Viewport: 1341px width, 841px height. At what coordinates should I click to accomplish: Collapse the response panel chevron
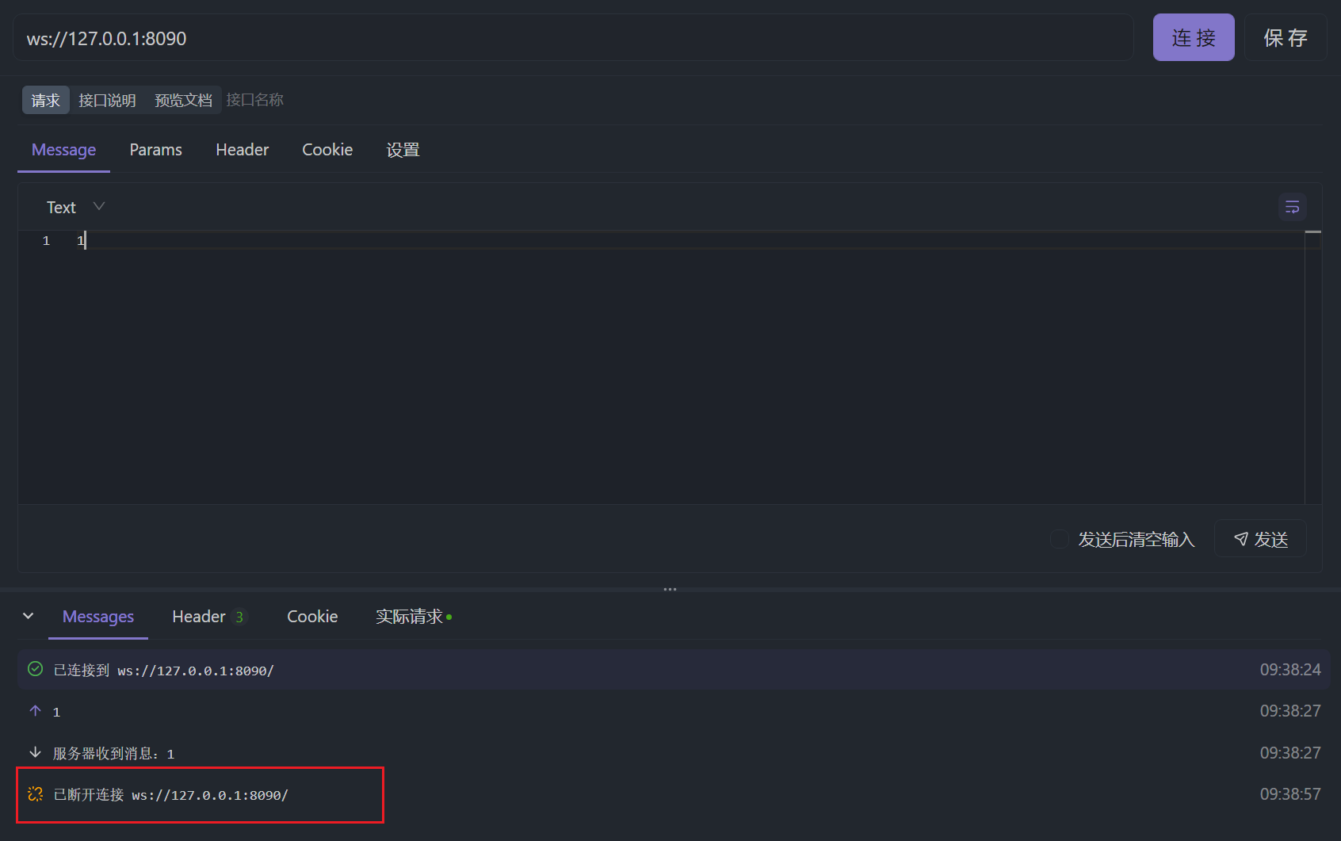coord(29,616)
